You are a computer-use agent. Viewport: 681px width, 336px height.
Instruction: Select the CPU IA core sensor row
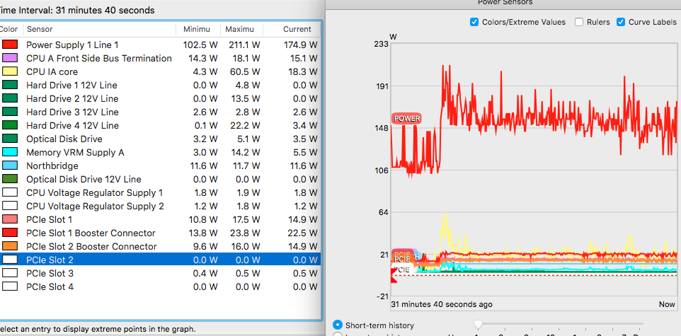[160, 71]
